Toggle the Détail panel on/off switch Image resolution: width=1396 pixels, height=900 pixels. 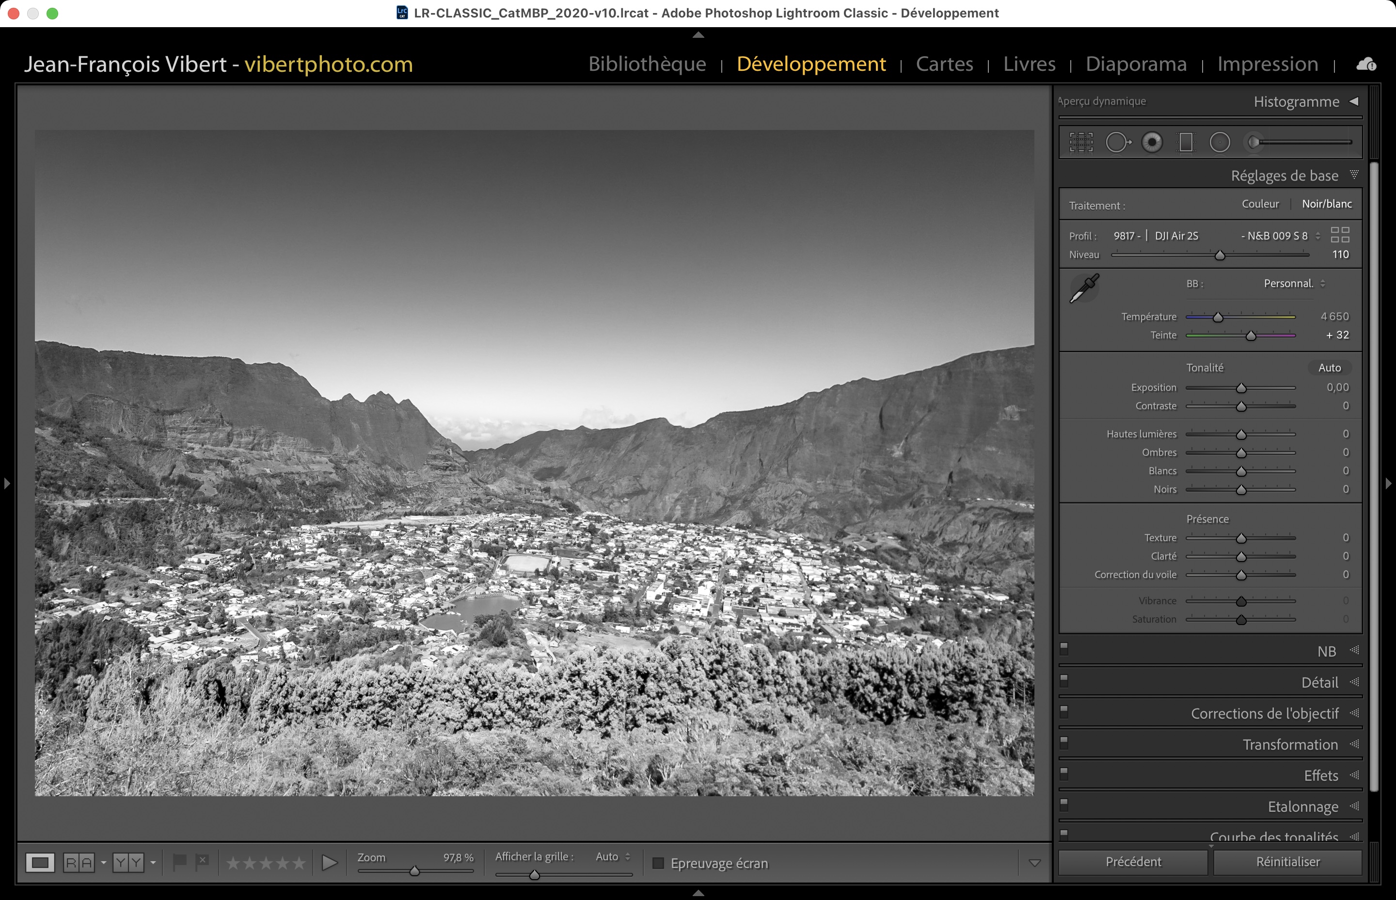pyautogui.click(x=1064, y=680)
